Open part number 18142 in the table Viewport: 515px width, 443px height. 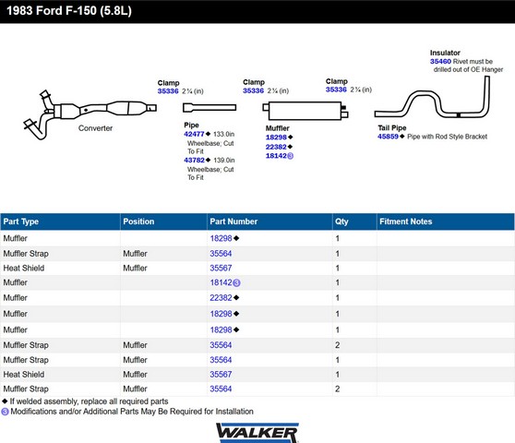point(221,282)
